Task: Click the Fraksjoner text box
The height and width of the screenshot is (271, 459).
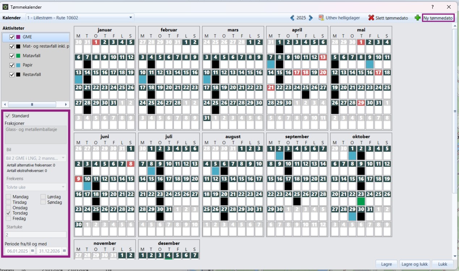Action: coord(35,135)
